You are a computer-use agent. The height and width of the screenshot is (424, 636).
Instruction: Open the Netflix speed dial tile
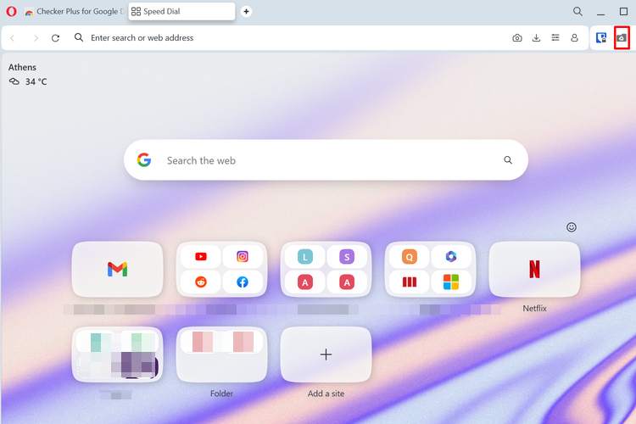(x=534, y=269)
